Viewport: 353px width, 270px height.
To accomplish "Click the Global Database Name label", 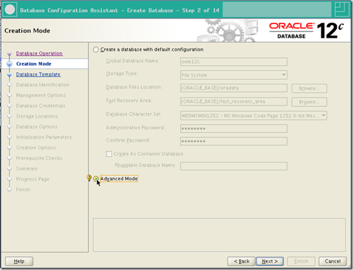I will pyautogui.click(x=133, y=61).
